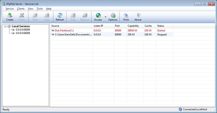Click the disk icon of Documents row

53,34
